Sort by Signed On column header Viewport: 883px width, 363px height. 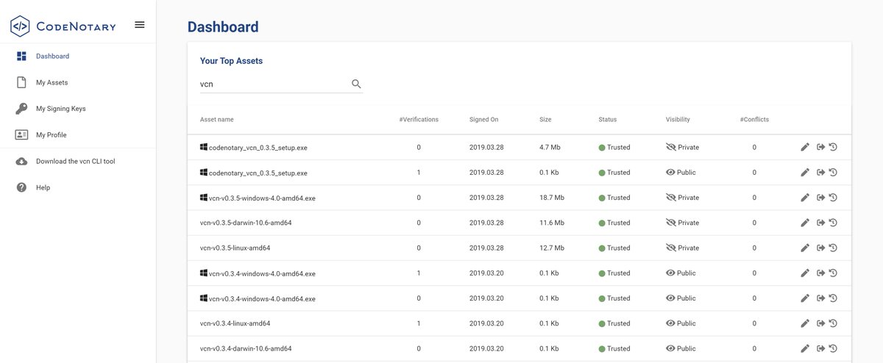(483, 119)
